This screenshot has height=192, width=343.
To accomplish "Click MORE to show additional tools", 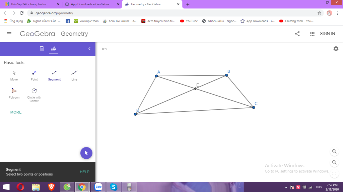I will coord(16,112).
